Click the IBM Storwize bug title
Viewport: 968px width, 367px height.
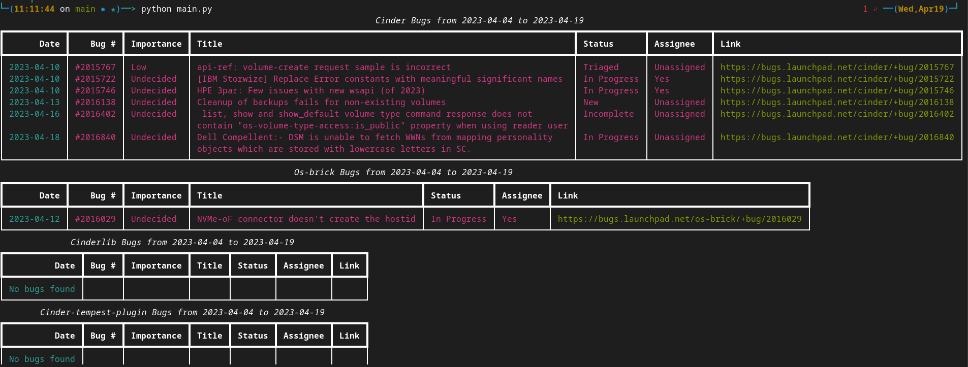coord(380,79)
